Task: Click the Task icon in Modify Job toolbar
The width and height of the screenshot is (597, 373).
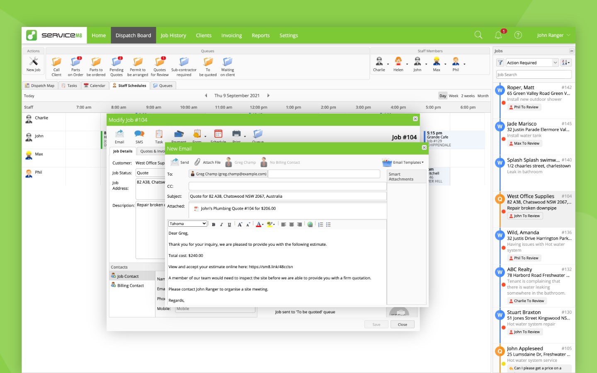Action: pos(159,134)
